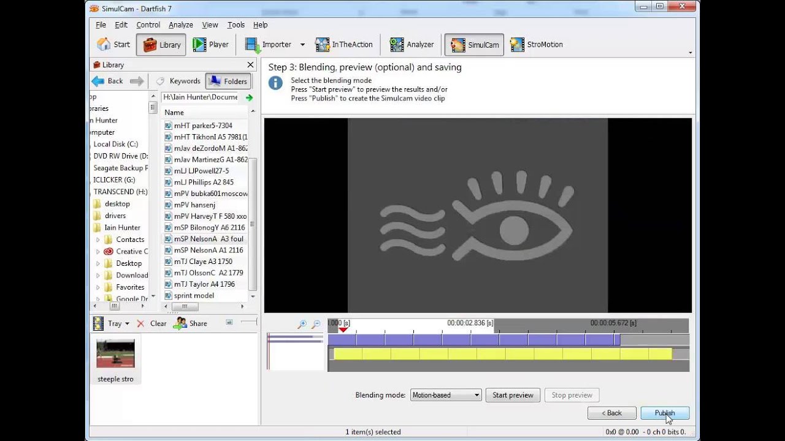785x441 pixels.
Task: Adjust the thumbnail size slider in tray
Action: [248, 322]
